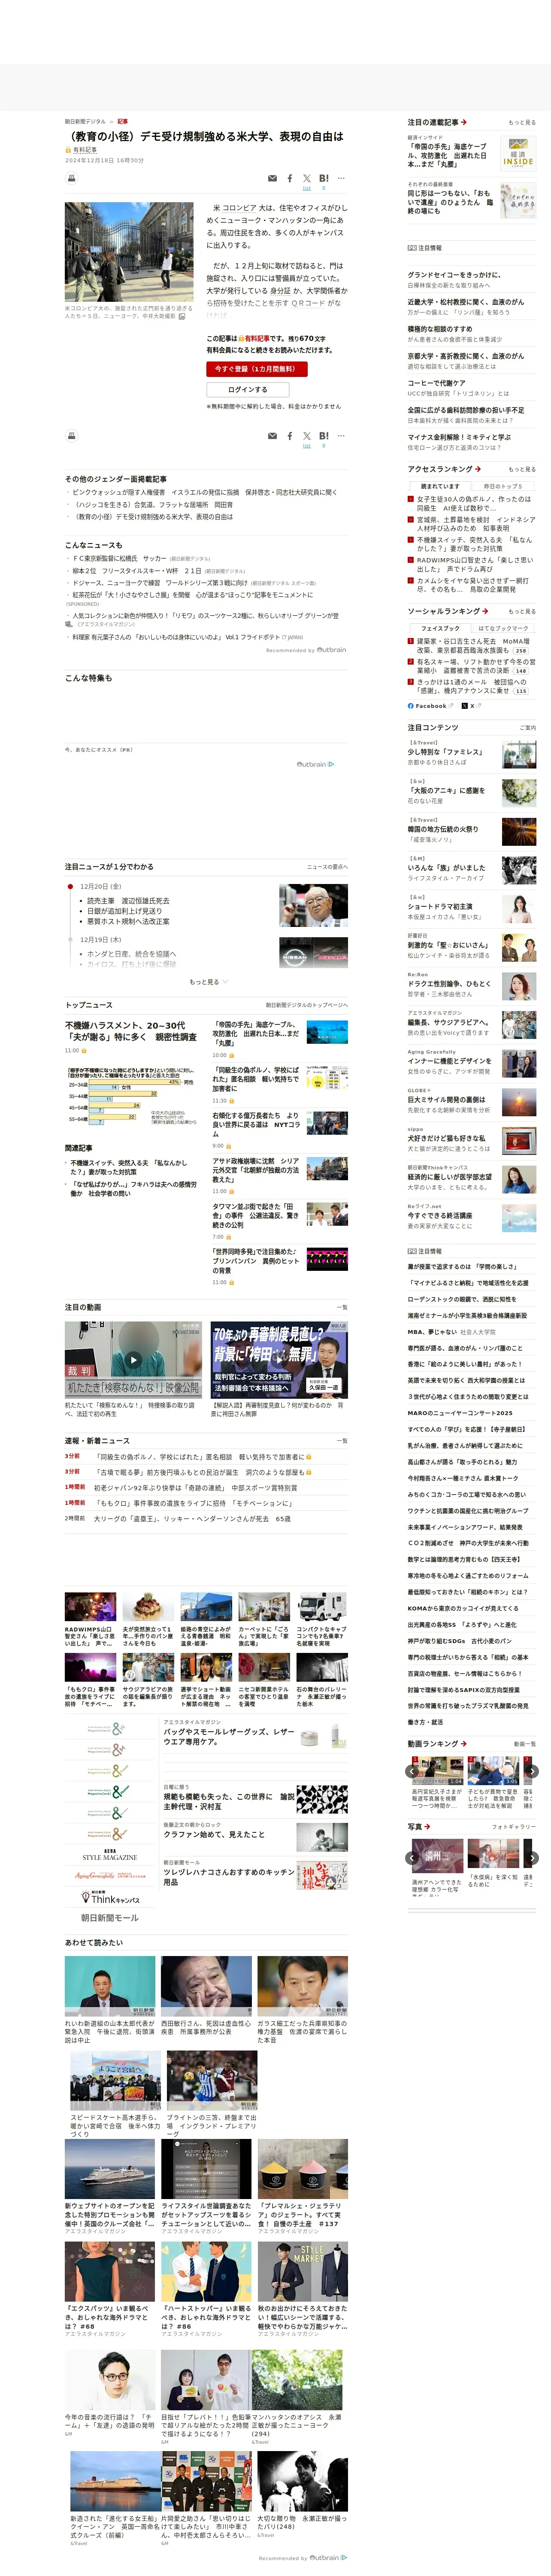Open social ranking item 建築家・谷口吉生さん死去
551x2576 pixels.
click(472, 646)
